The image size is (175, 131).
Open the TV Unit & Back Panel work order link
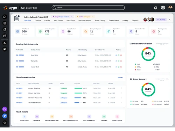[19, 103]
